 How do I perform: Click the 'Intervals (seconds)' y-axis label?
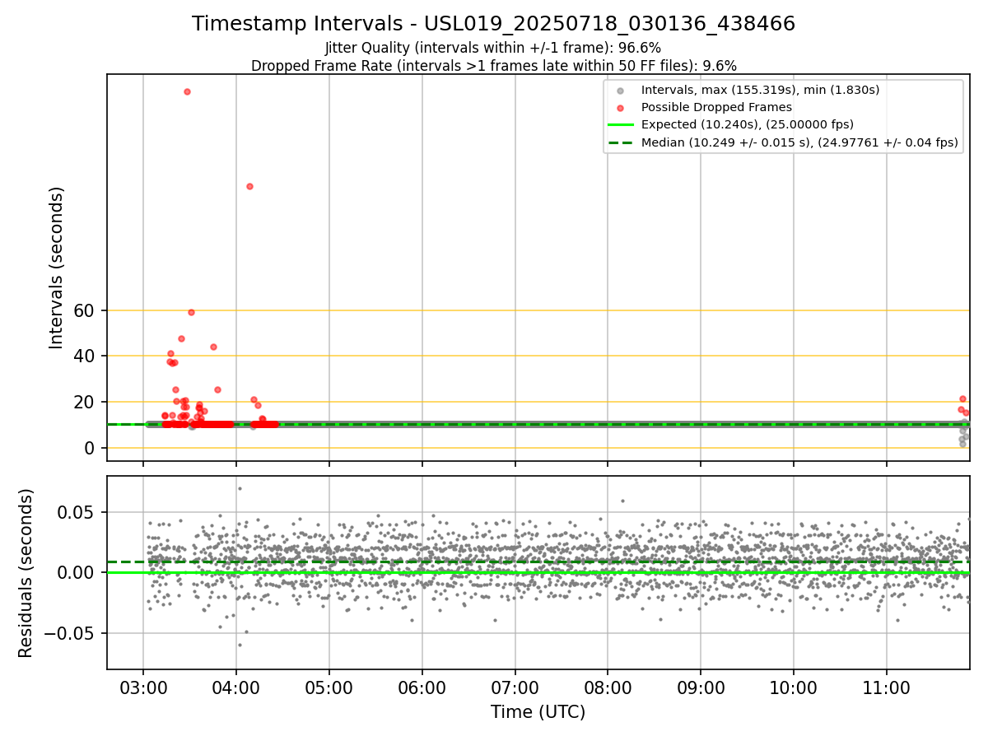56,268
